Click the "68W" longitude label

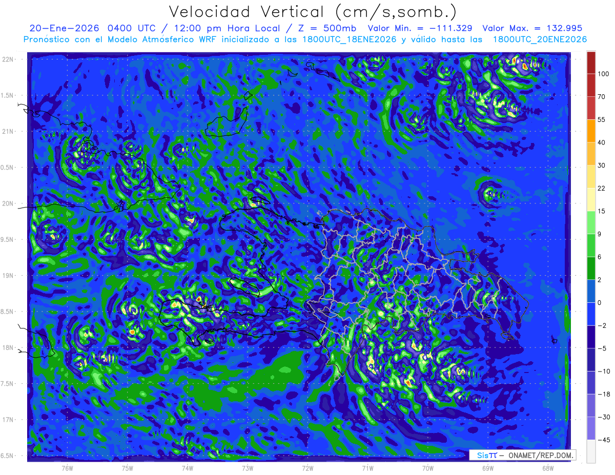click(547, 468)
